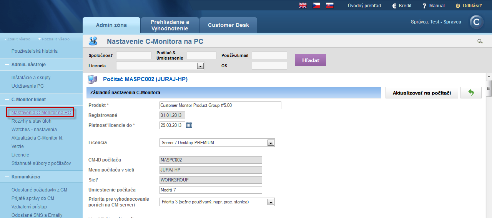Open Watches - nastavenia

coord(34,130)
